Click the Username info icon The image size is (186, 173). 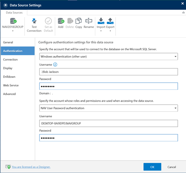(x=55, y=65)
